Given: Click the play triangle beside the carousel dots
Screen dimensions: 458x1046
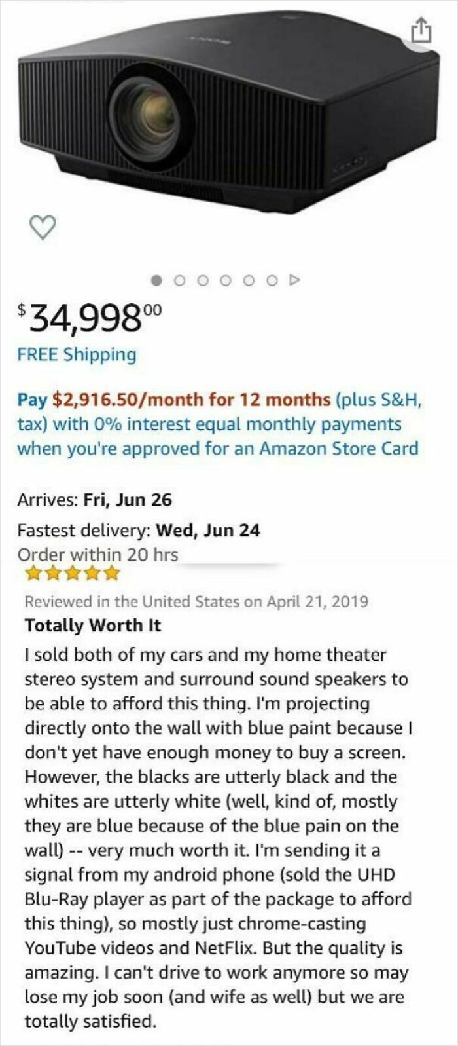Looking at the screenshot, I should (294, 280).
